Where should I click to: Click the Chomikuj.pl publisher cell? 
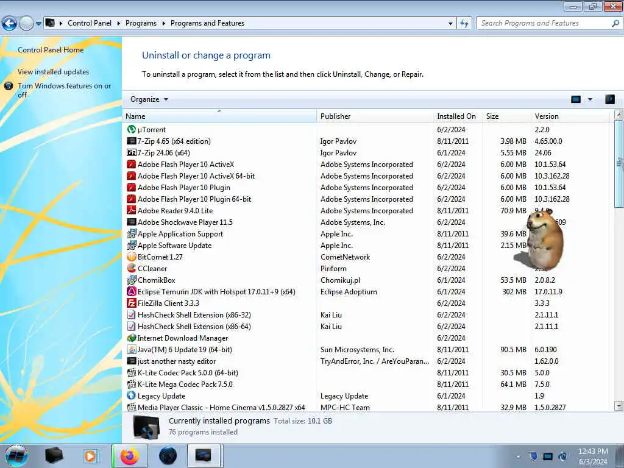[x=340, y=280]
